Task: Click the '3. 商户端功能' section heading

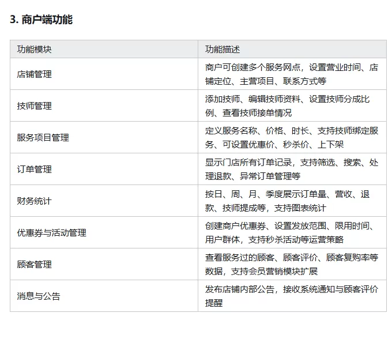Action: pos(42,20)
